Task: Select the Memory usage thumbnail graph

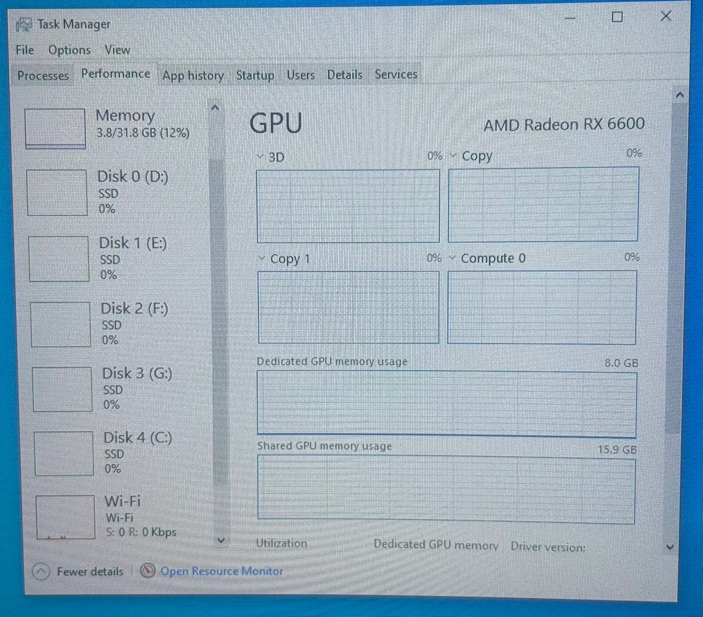Action: [x=55, y=128]
